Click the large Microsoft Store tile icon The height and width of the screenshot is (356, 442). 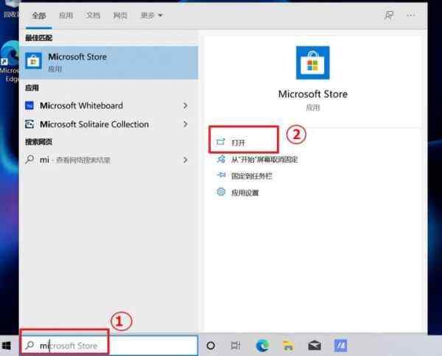click(x=312, y=63)
